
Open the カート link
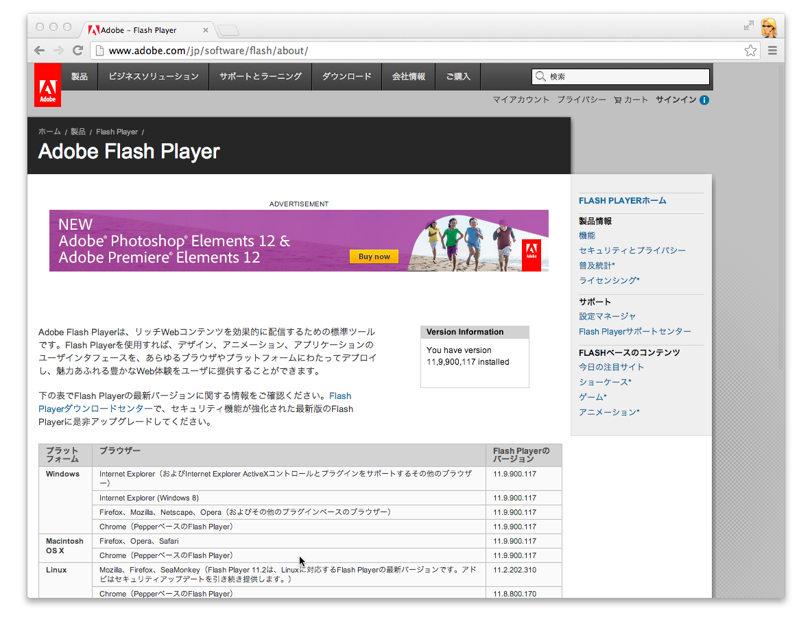[x=631, y=100]
